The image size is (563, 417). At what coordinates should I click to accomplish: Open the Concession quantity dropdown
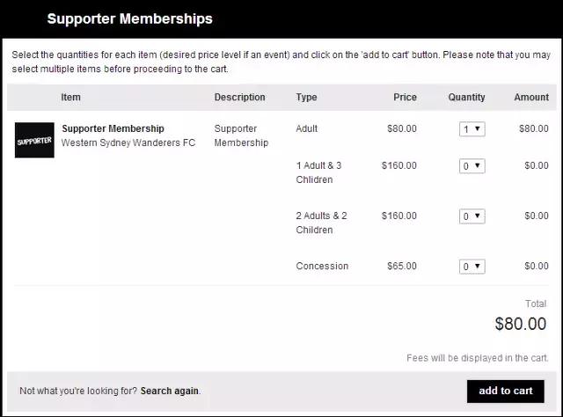tap(472, 267)
